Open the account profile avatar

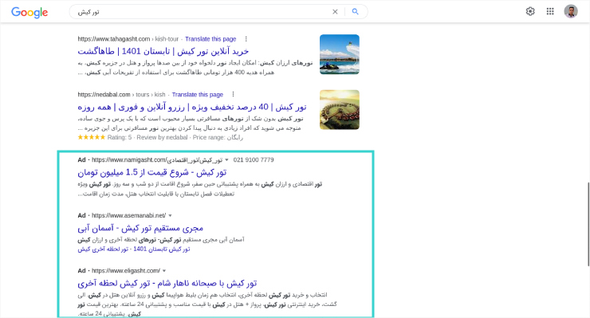(571, 11)
